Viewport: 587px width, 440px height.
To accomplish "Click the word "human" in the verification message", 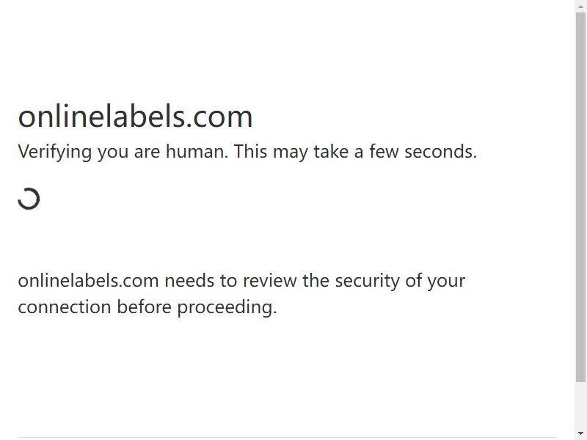I will [x=195, y=152].
